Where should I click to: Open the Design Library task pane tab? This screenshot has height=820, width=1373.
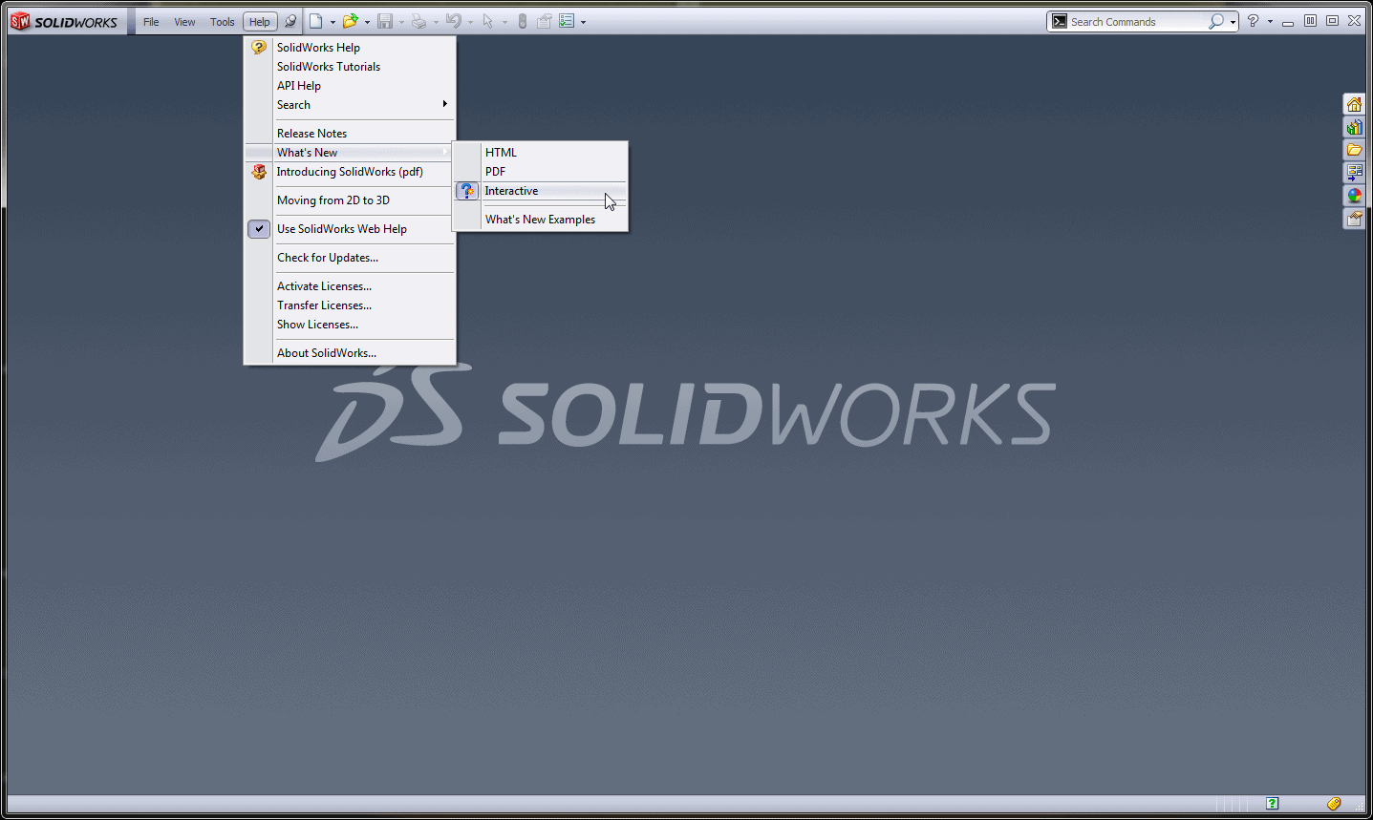[x=1354, y=127]
